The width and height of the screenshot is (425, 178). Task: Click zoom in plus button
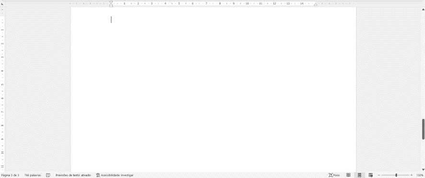point(412,175)
